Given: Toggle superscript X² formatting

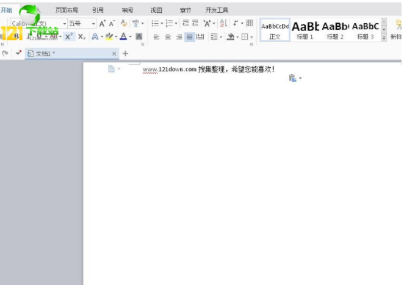Looking at the screenshot, I should click(69, 37).
